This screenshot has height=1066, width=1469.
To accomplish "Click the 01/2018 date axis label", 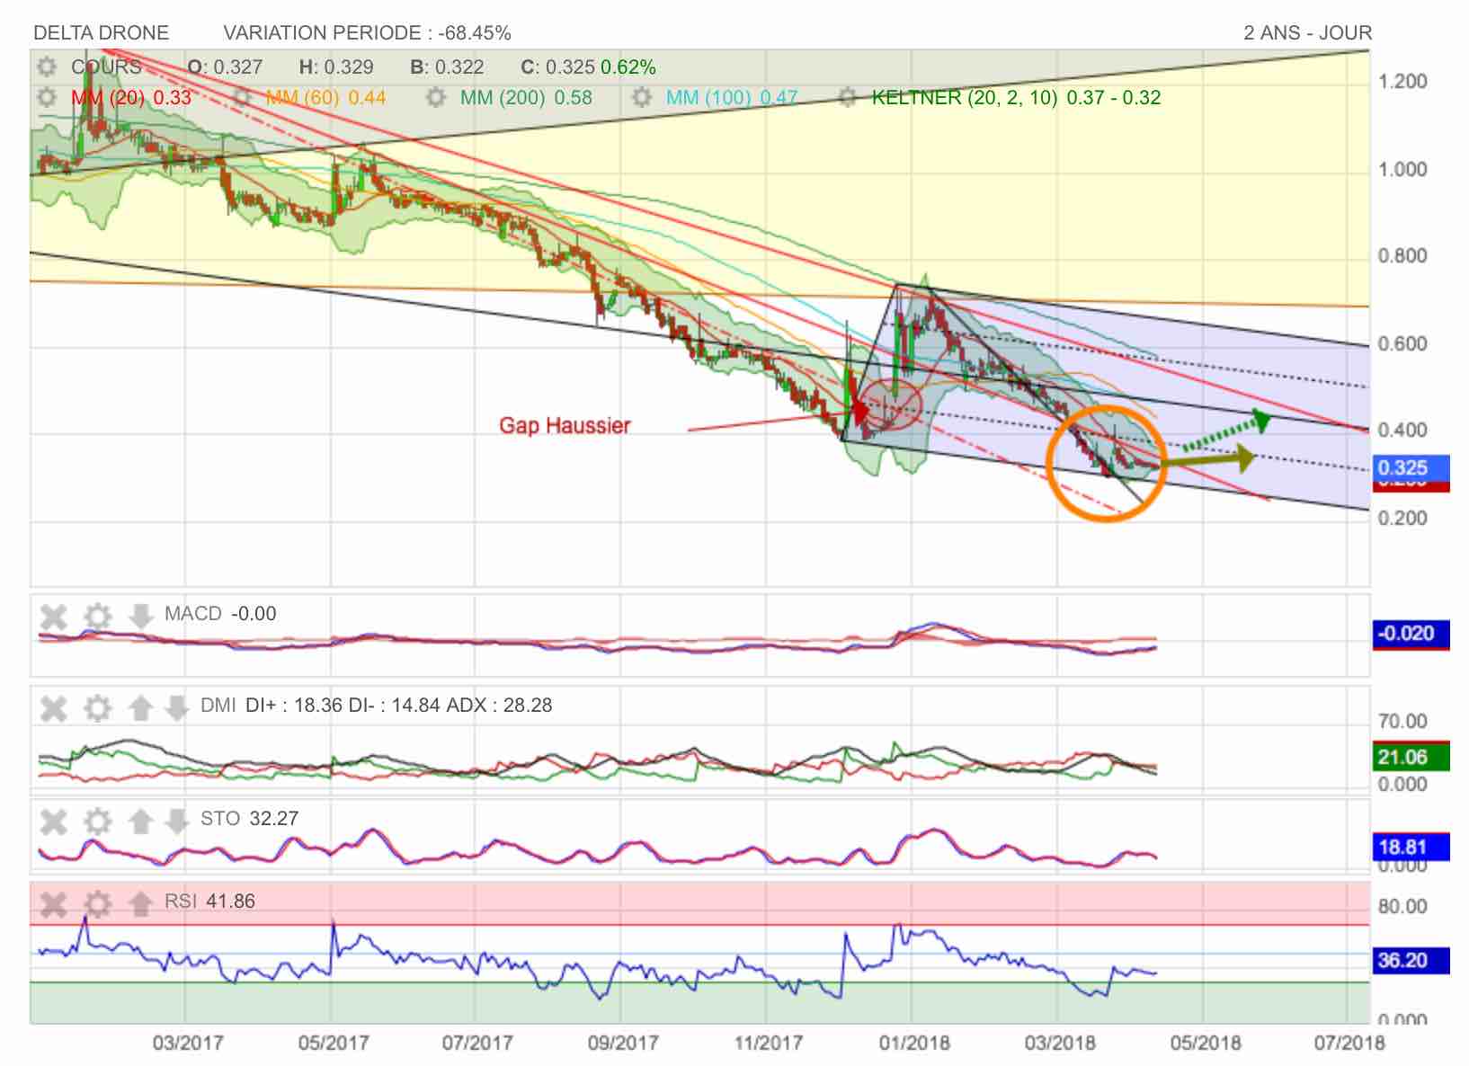I will 914,1044.
